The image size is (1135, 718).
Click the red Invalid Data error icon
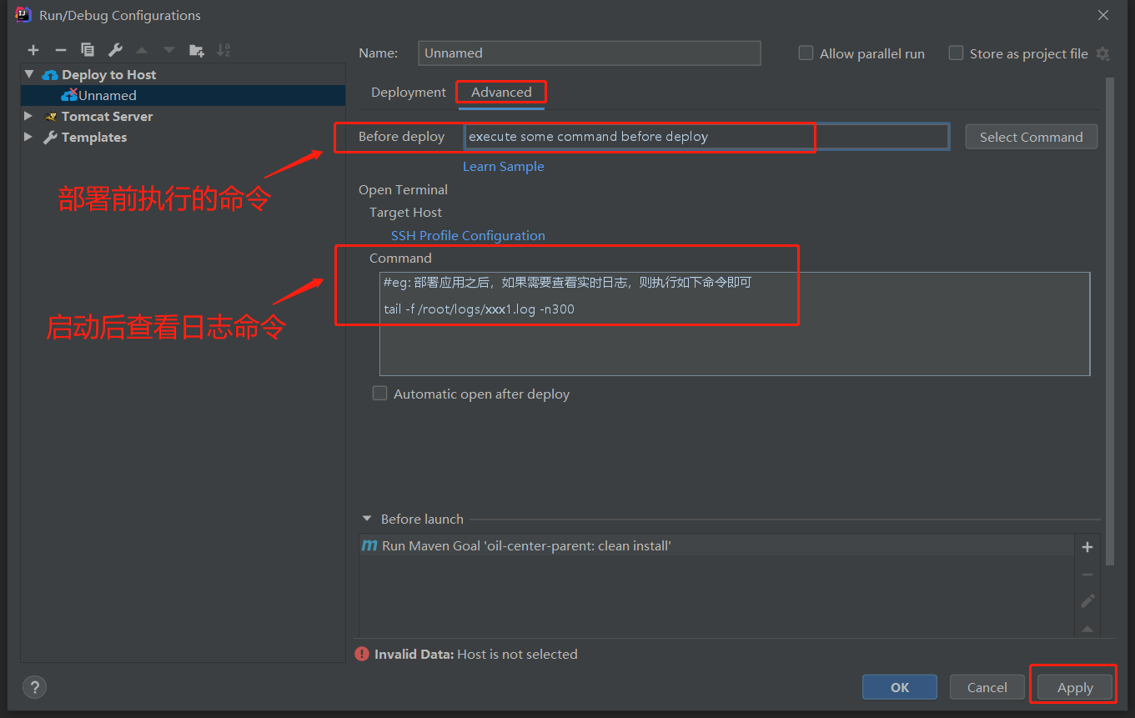coord(362,654)
